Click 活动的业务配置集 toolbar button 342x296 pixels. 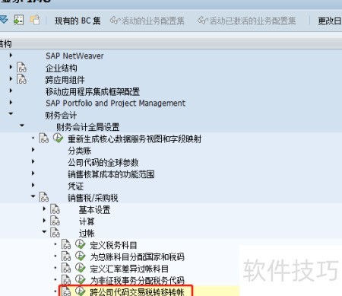147,21
